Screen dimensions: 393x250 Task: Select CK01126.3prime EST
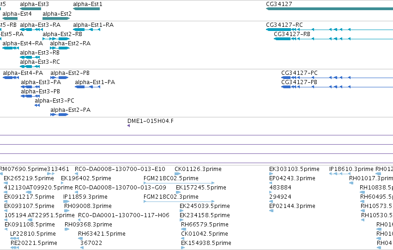pyautogui.click(x=177, y=173)
